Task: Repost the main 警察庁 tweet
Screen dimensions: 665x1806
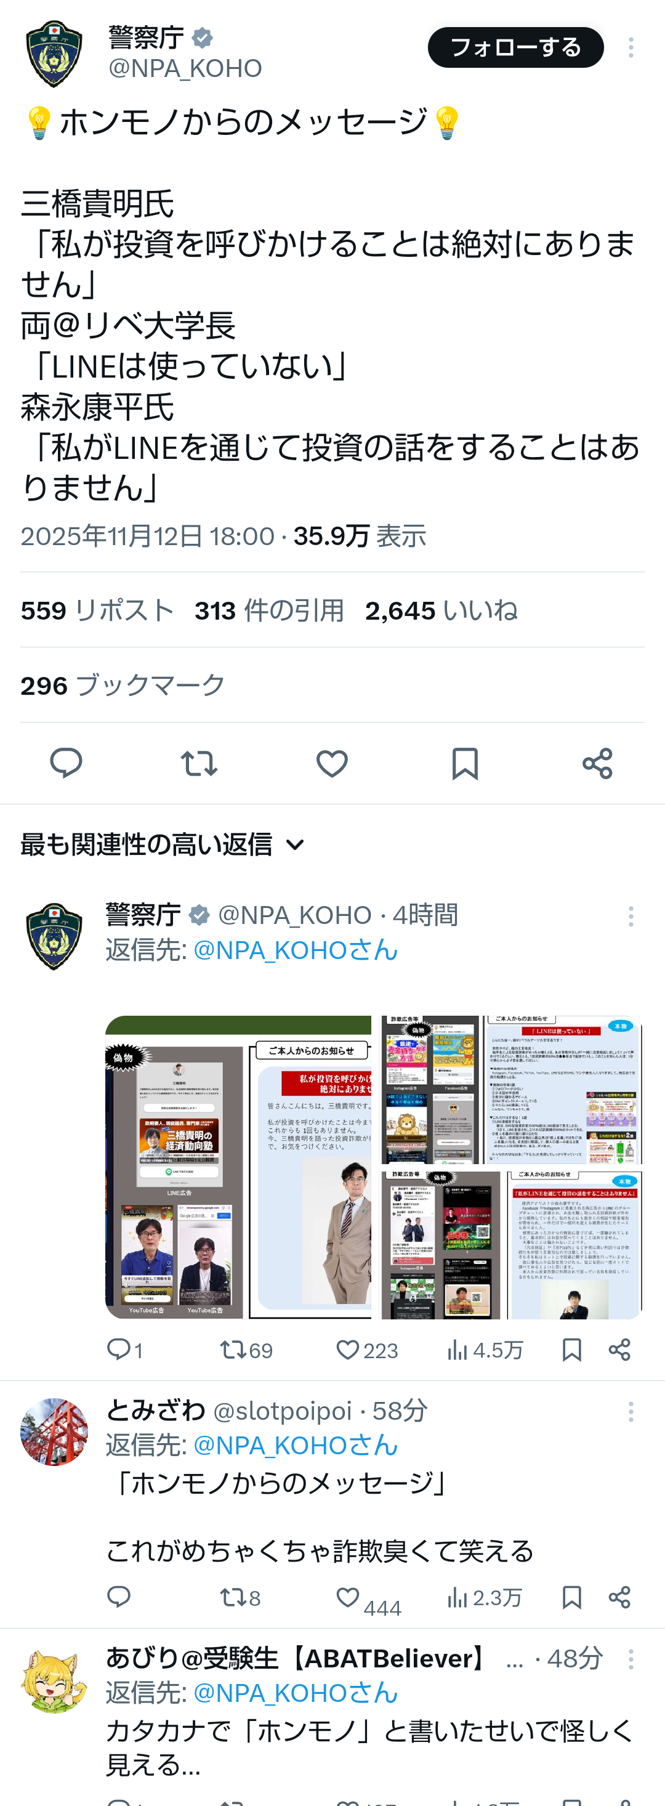Action: 199,763
